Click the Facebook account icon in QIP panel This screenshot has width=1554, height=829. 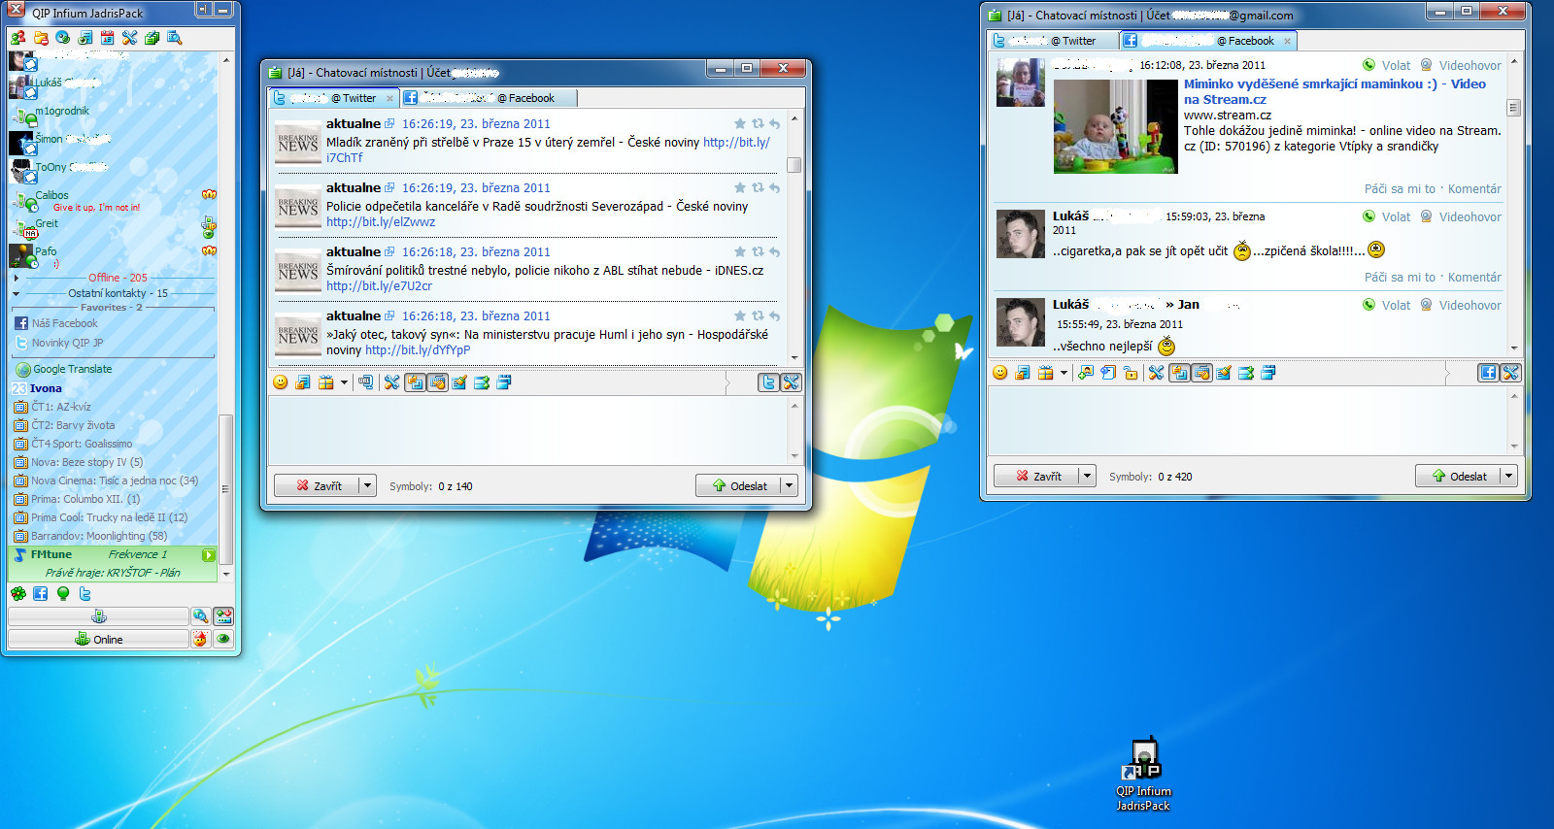(40, 593)
